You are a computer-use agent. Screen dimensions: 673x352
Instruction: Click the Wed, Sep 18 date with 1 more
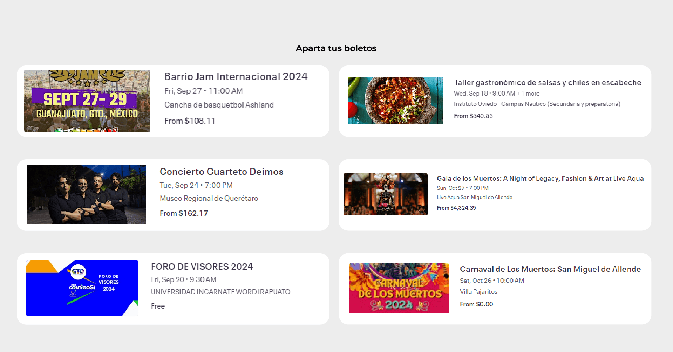pyautogui.click(x=496, y=94)
